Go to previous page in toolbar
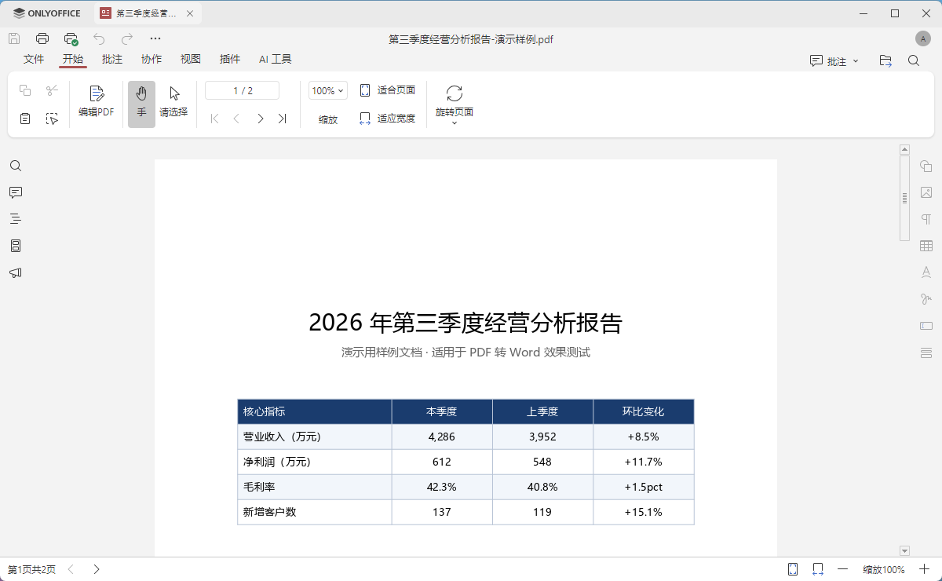This screenshot has width=942, height=581. click(236, 119)
